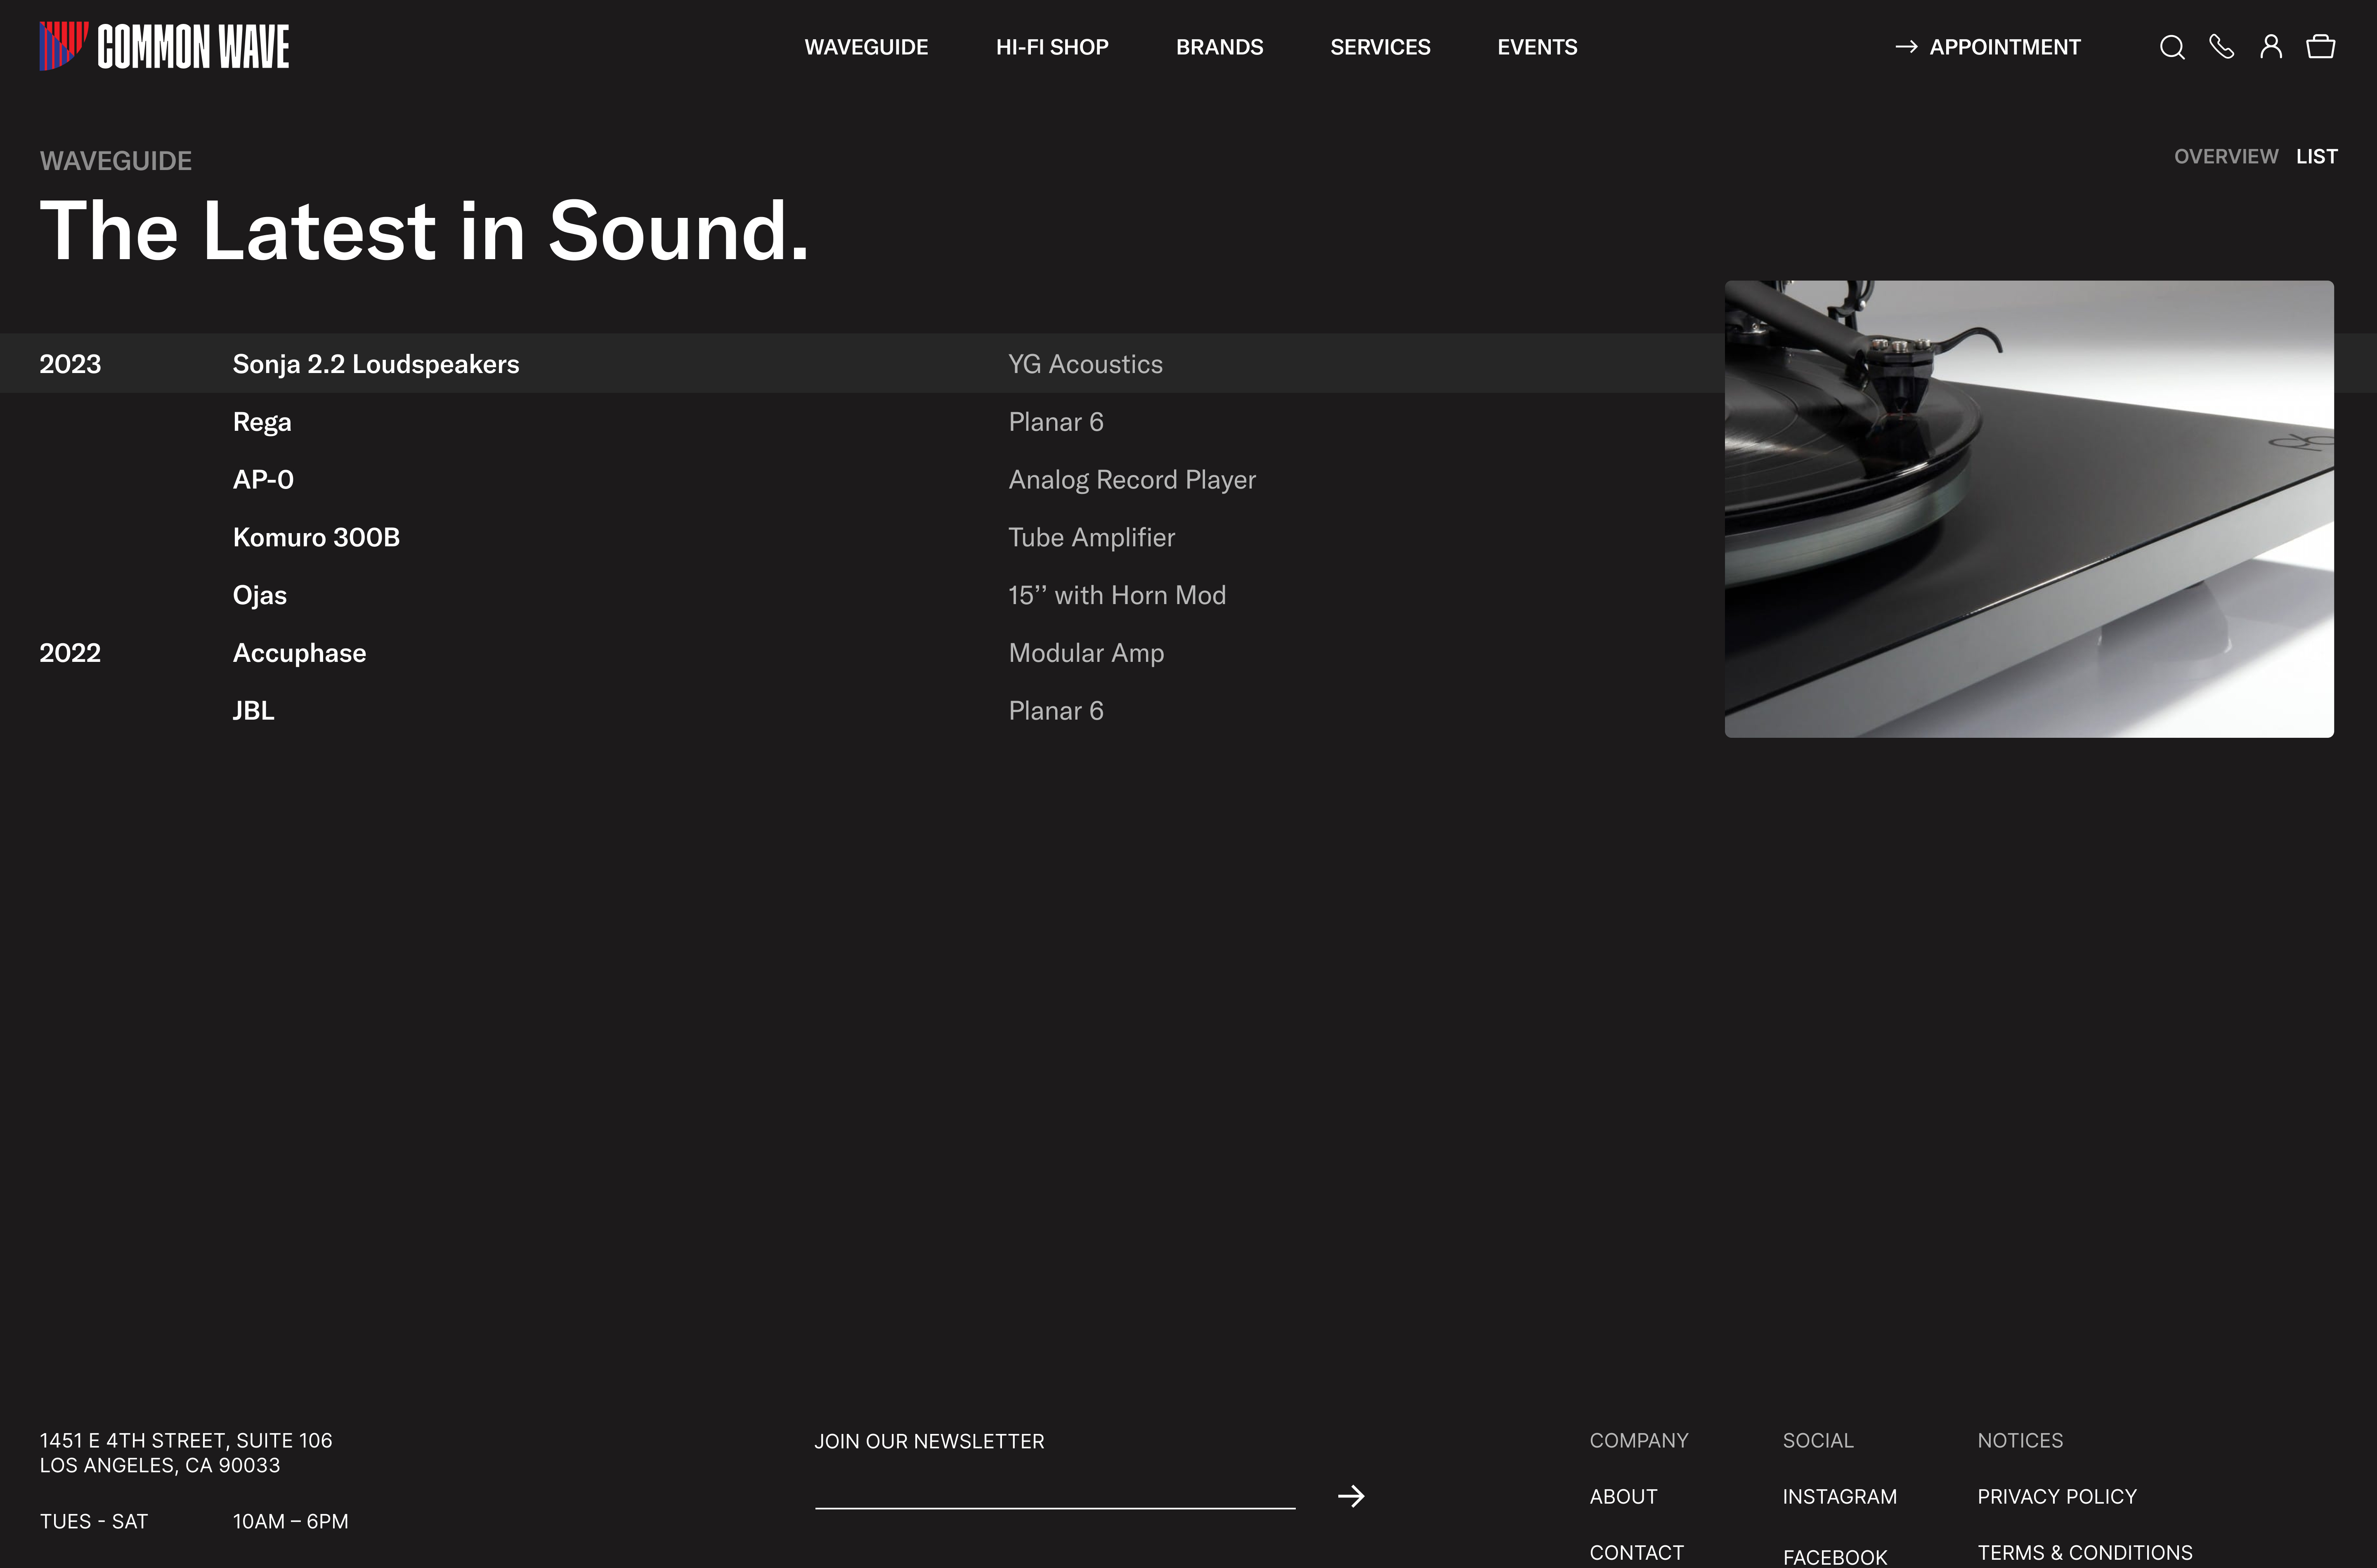
Task: Go to Brands in navigation
Action: [x=1219, y=47]
